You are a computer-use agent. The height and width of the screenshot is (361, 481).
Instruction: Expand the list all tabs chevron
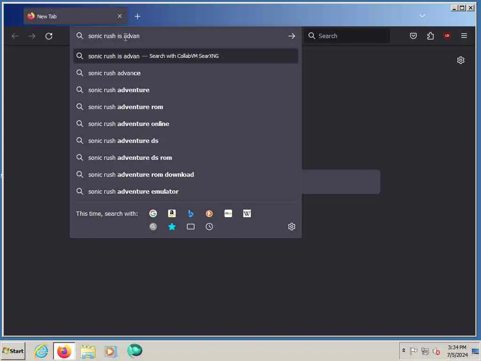pos(422,16)
